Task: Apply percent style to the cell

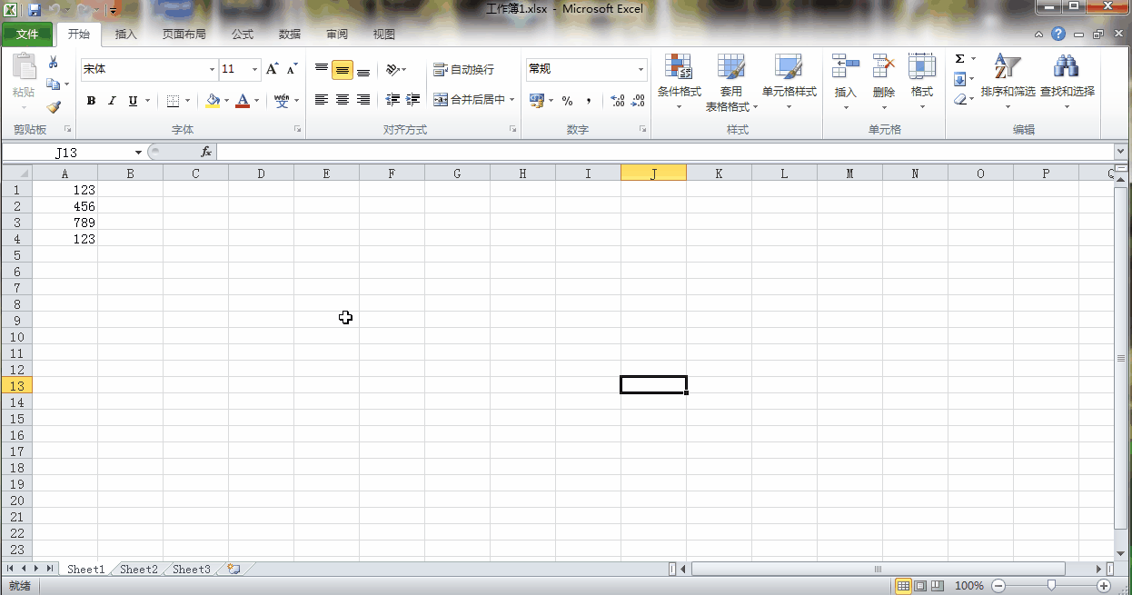Action: [567, 101]
